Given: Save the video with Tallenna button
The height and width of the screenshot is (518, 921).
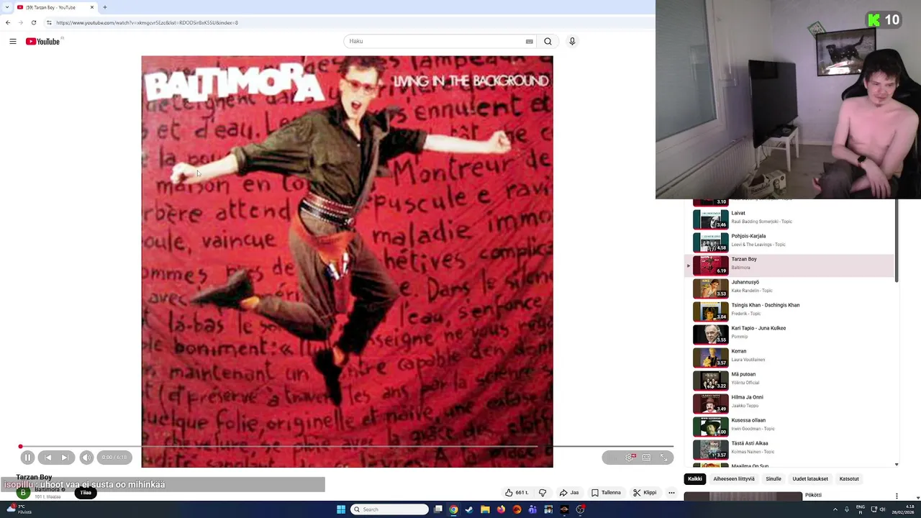Looking at the screenshot, I should (606, 493).
